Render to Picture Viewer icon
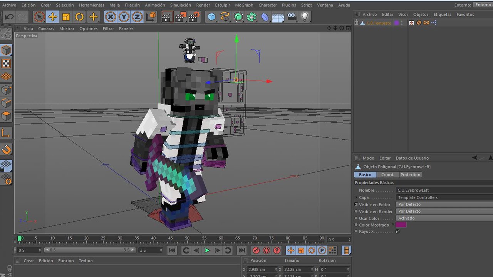The height and width of the screenshot is (277, 493). [181, 17]
